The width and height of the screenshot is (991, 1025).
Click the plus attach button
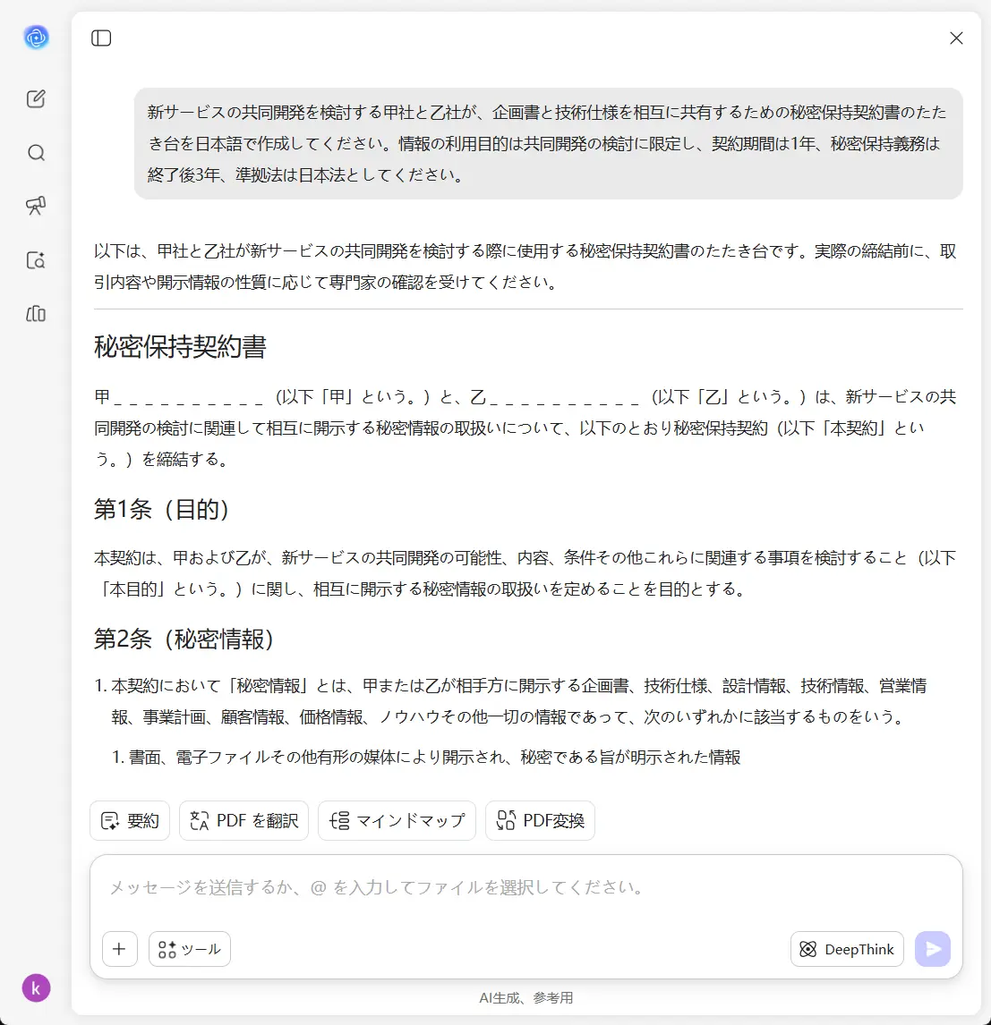point(120,948)
